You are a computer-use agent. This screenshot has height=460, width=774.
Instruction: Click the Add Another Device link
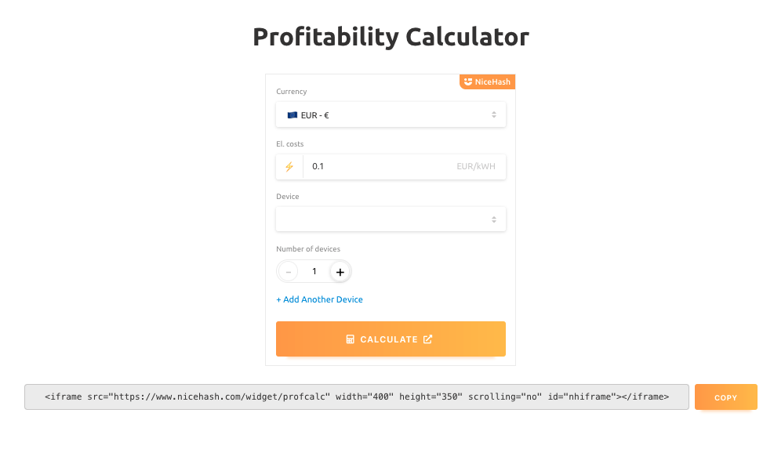[319, 299]
